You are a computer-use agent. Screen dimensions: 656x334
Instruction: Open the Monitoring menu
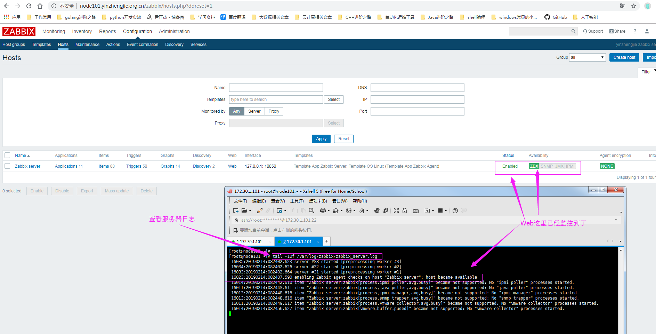54,31
